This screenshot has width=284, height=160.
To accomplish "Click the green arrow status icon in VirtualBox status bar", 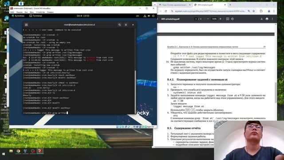I will click(x=143, y=127).
